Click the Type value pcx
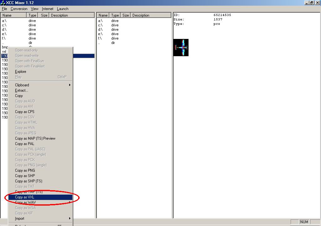321x226 pixels. [217, 24]
